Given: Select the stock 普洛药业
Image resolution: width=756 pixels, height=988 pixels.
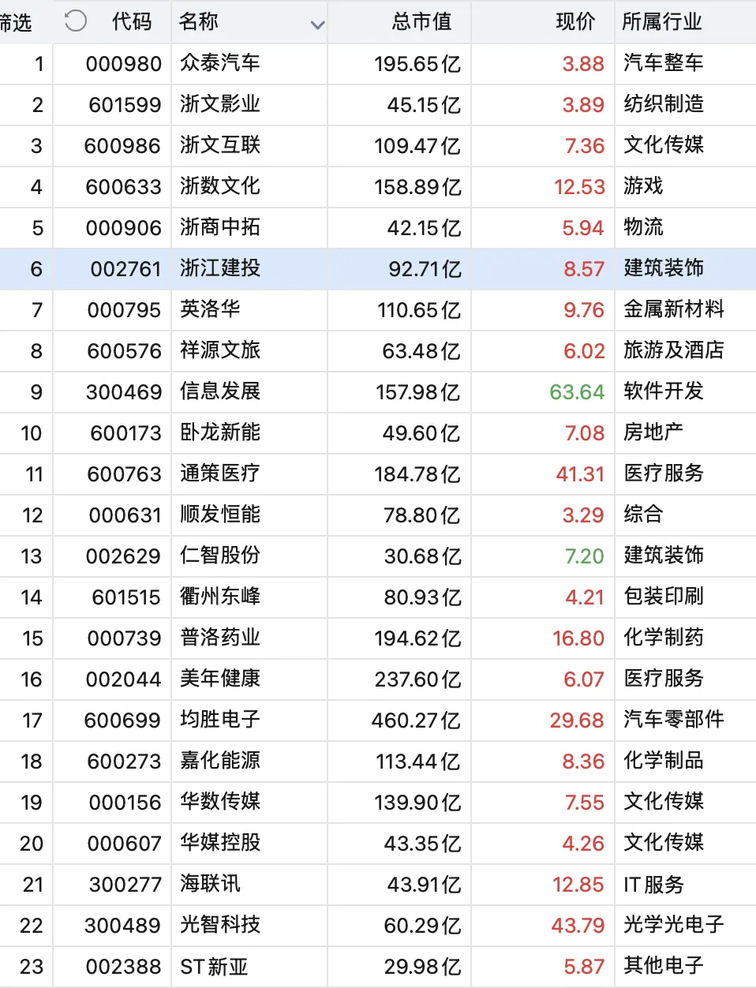Looking at the screenshot, I should (220, 638).
